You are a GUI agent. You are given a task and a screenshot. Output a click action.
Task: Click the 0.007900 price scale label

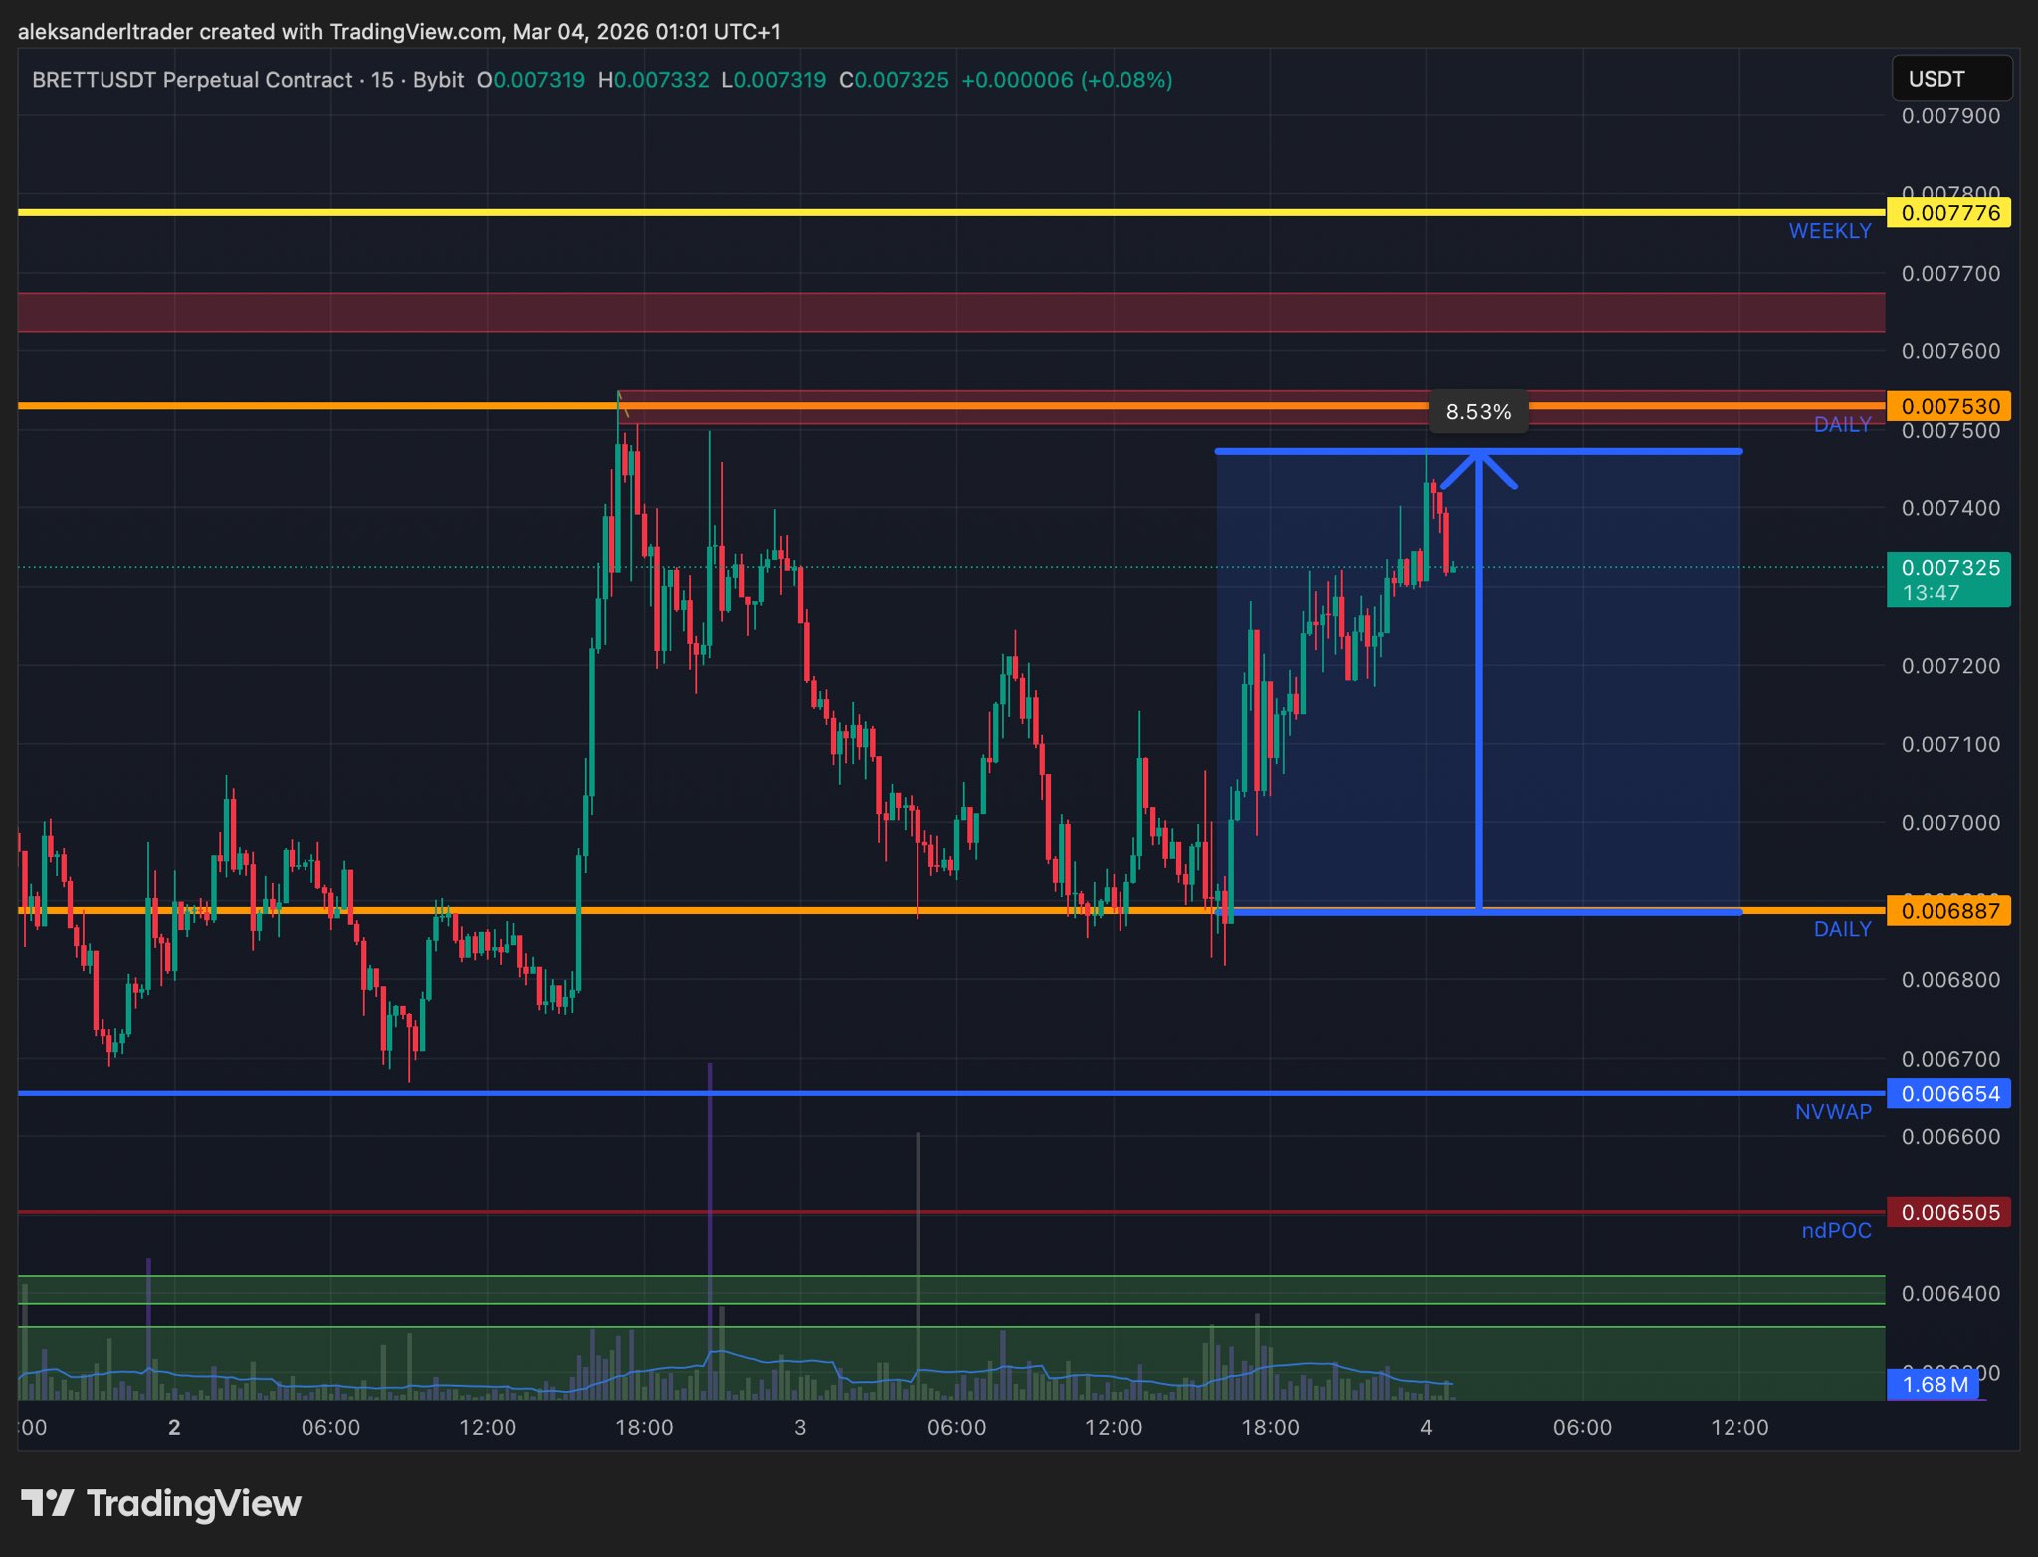(x=1949, y=116)
